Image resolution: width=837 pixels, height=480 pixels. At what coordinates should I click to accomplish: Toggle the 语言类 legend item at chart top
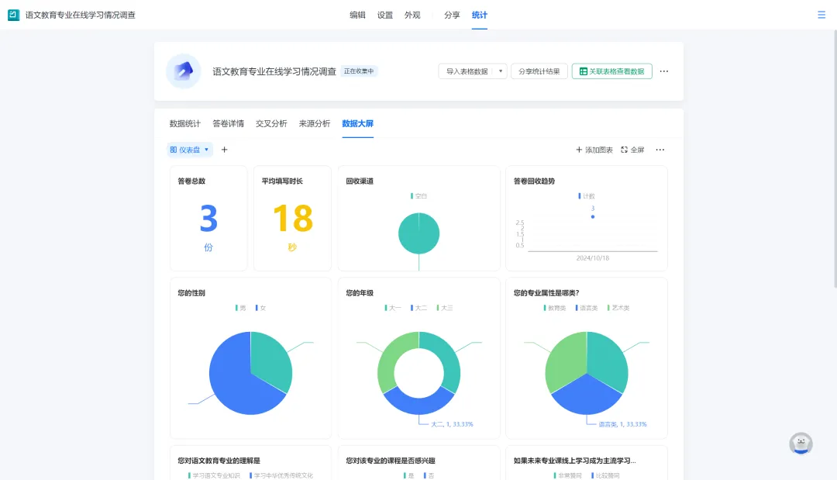(587, 308)
